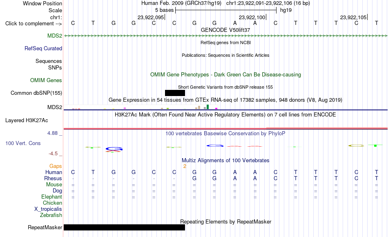Click the '100 Vert. Cons' track label

tap(23, 143)
